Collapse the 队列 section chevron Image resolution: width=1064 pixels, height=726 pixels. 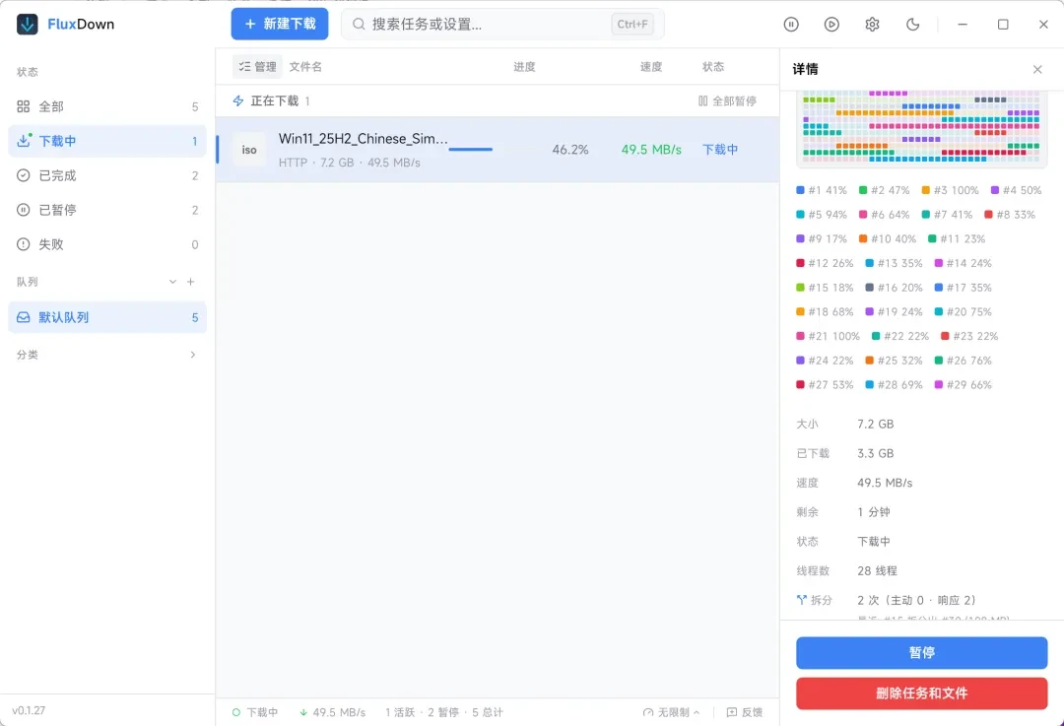tap(172, 282)
